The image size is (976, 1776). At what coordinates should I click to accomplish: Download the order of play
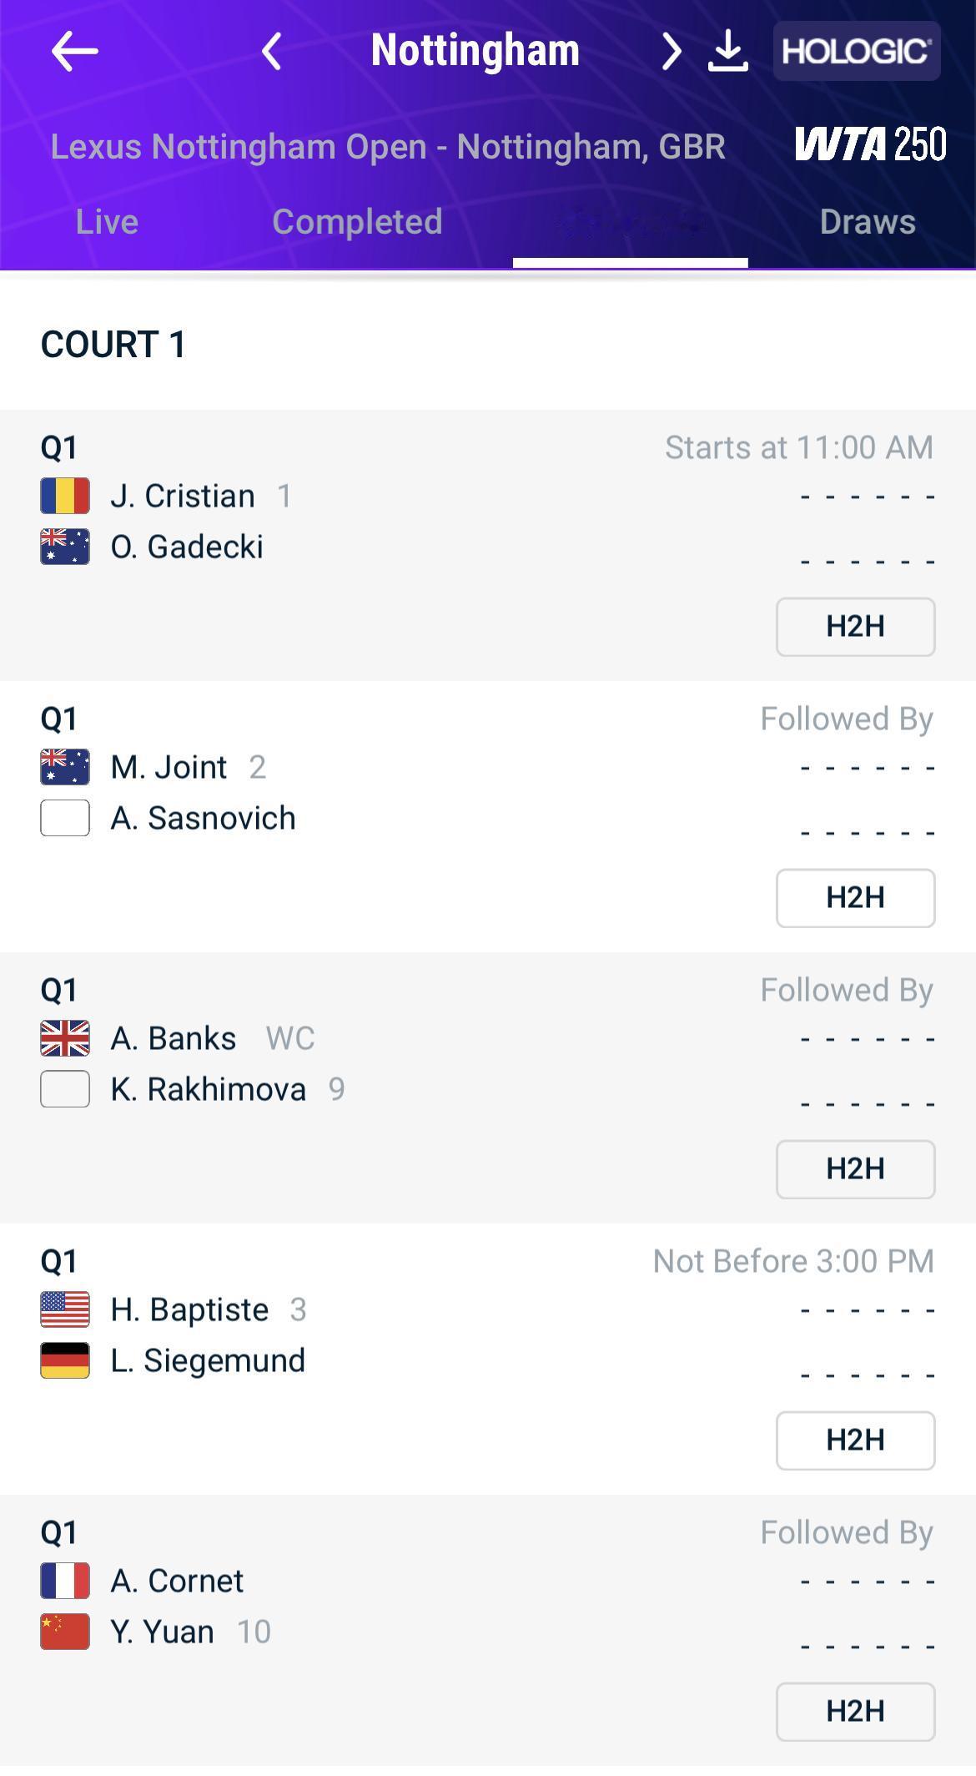pos(727,52)
